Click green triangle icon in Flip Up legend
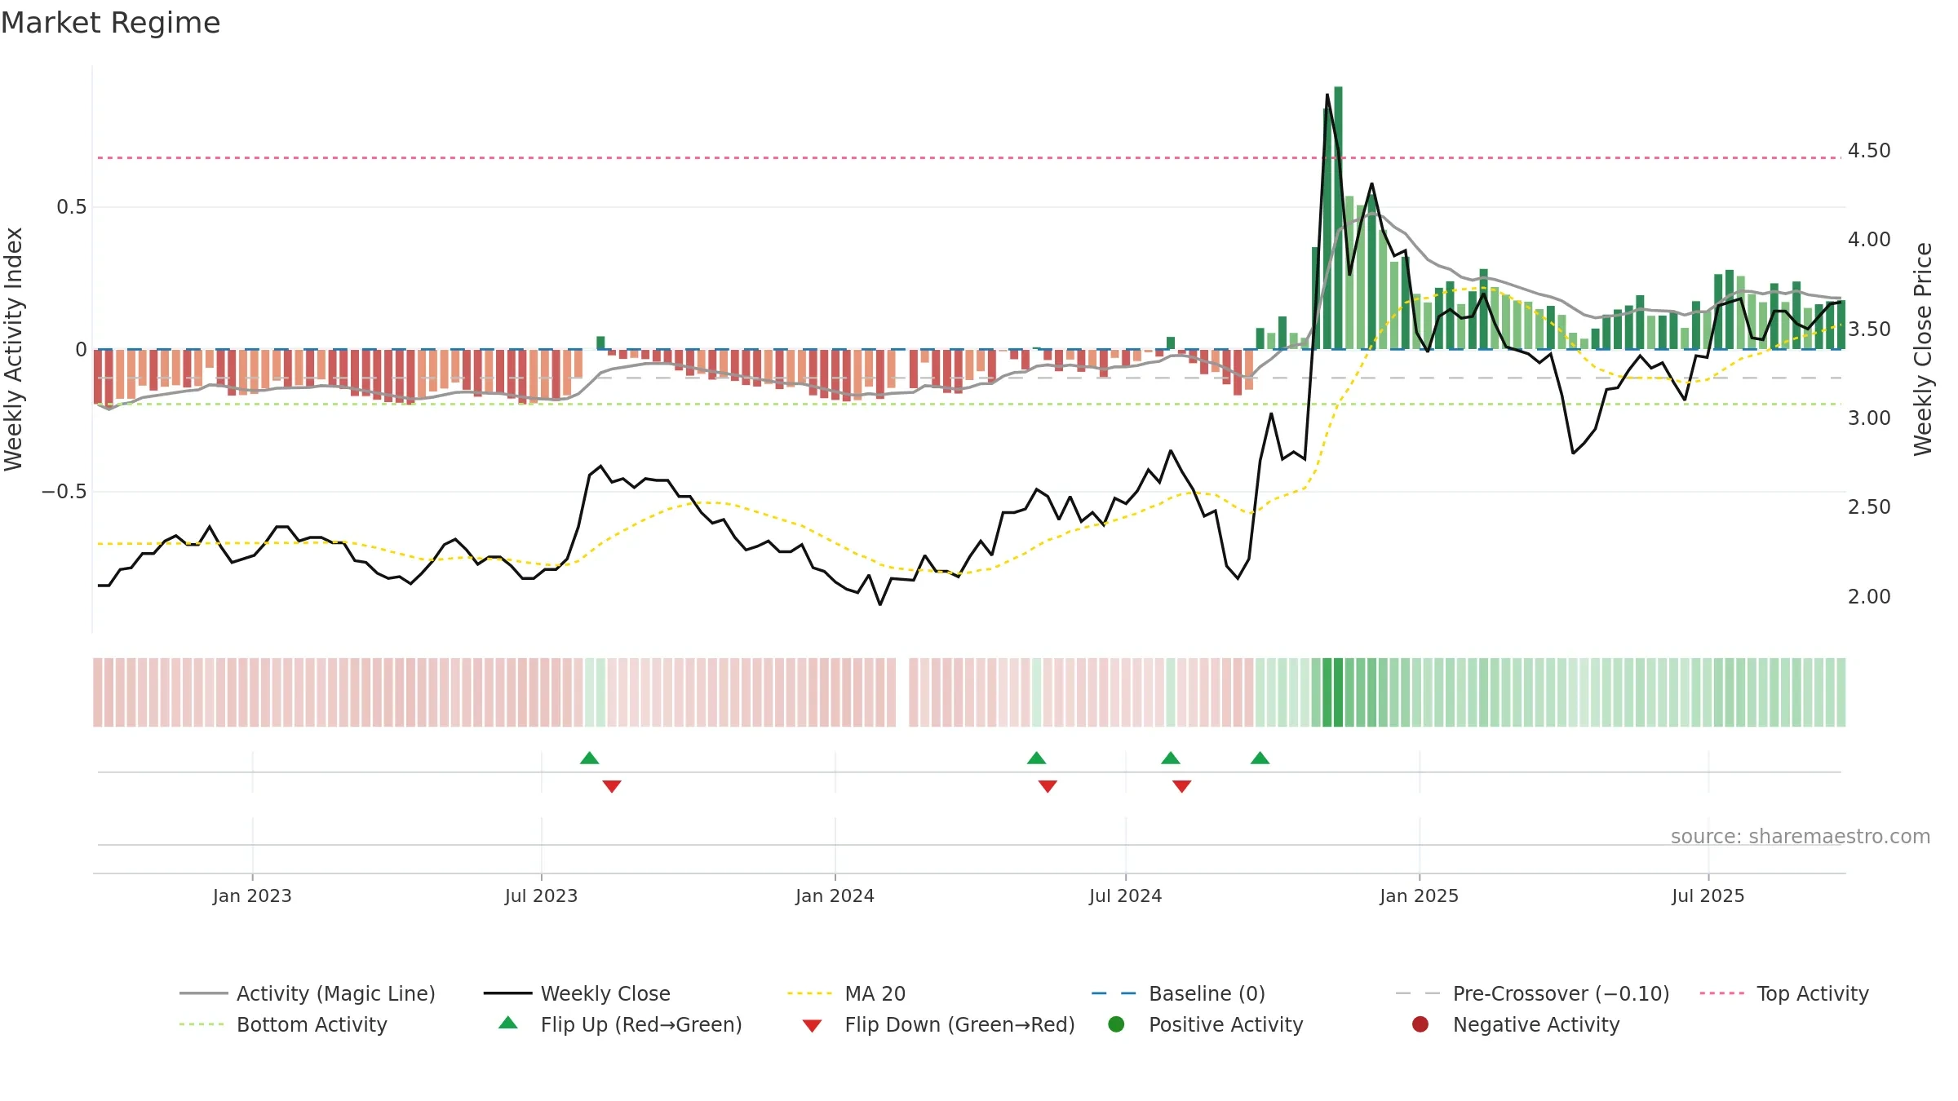Image resolution: width=1958 pixels, height=1101 pixels. tap(508, 1023)
